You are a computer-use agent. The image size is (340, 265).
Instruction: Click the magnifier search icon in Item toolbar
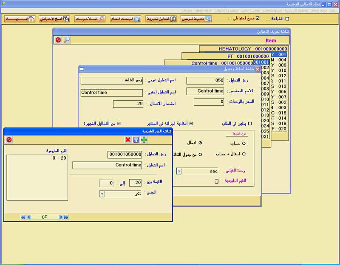(x=67, y=40)
